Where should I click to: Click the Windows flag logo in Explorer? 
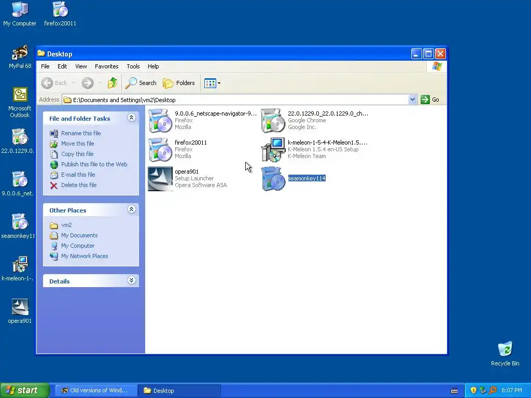(x=437, y=66)
